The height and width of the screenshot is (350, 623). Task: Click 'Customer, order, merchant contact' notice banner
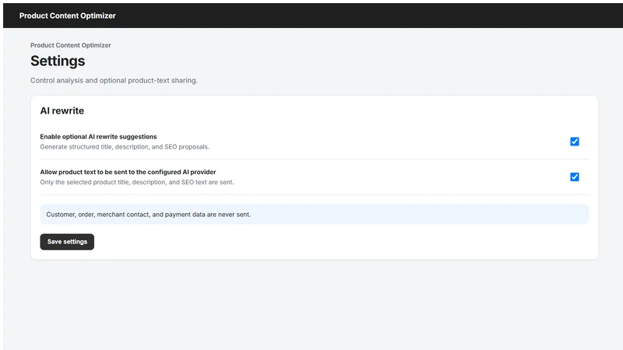(315, 215)
